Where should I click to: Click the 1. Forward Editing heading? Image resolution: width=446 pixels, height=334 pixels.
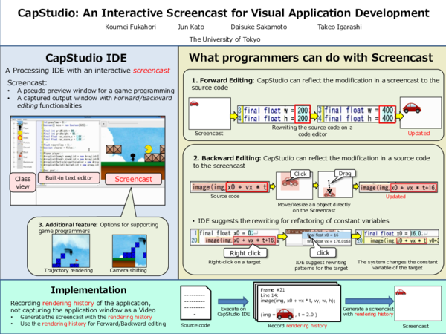tap(222, 80)
